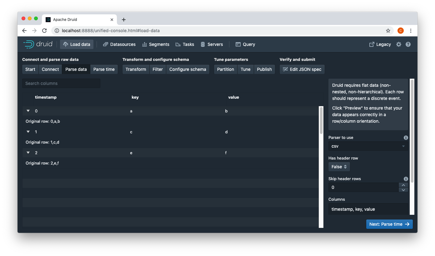Click the info icon beside Parser to use

point(406,137)
